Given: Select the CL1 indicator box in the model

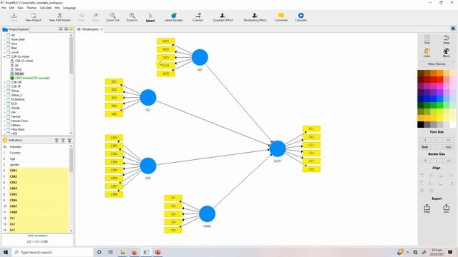Looking at the screenshot, I should tap(311, 128).
